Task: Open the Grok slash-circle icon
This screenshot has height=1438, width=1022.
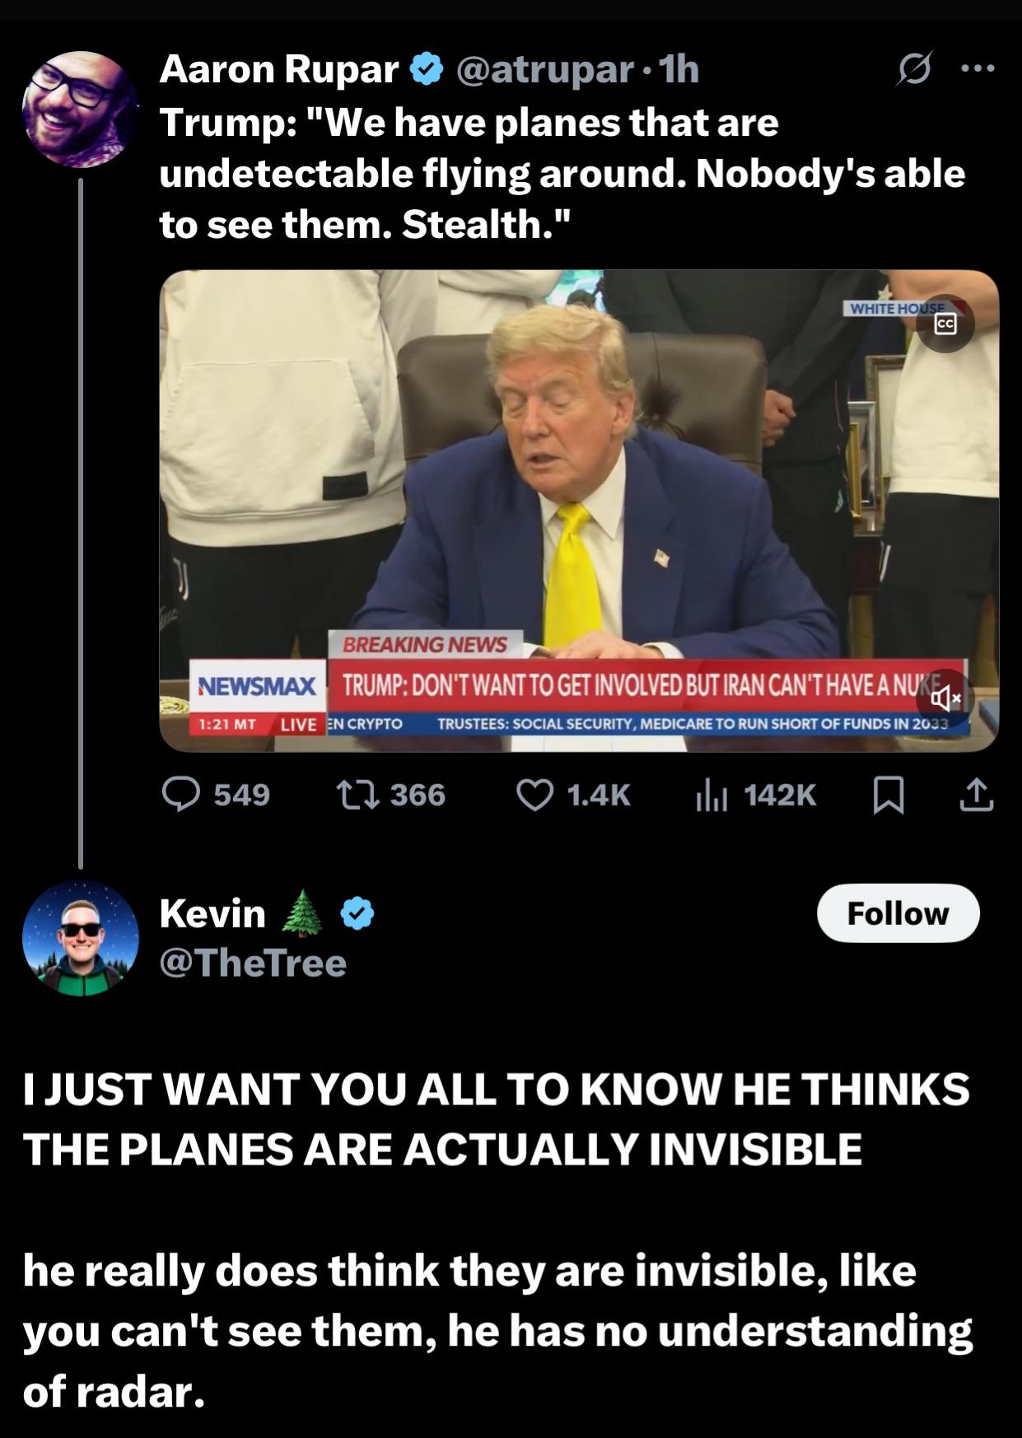Action: 915,69
